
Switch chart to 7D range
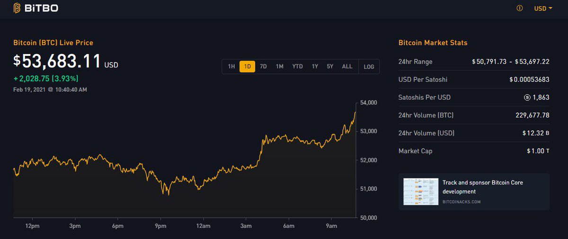(x=264, y=67)
